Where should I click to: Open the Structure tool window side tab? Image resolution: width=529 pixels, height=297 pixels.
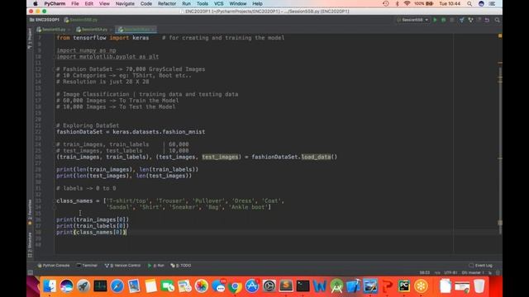pyautogui.click(x=30, y=245)
